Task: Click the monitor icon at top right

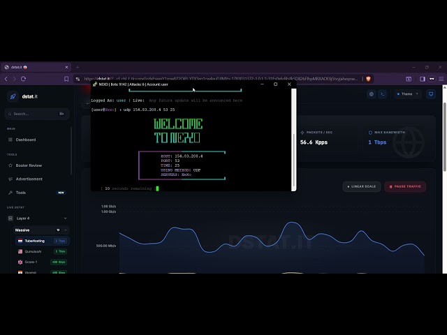Action: point(431,94)
